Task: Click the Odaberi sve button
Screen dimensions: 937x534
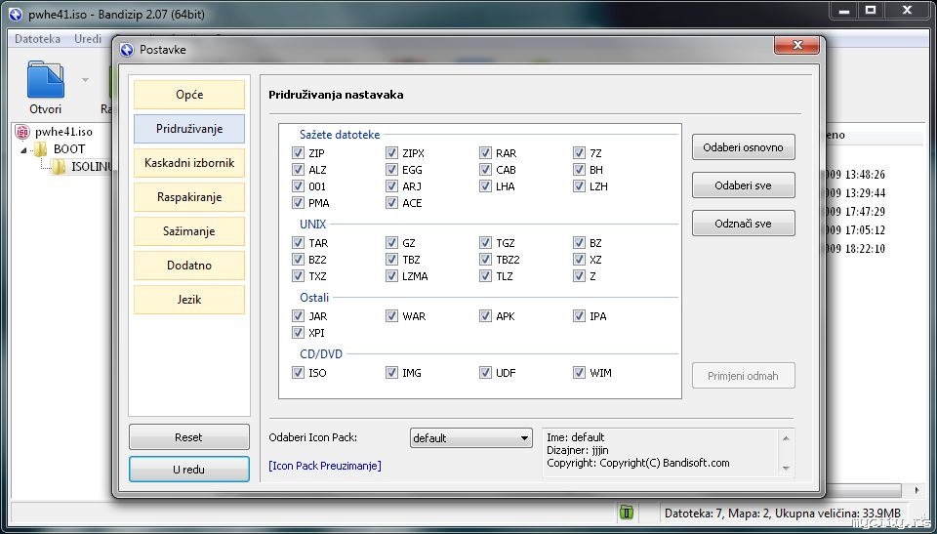Action: pos(744,185)
